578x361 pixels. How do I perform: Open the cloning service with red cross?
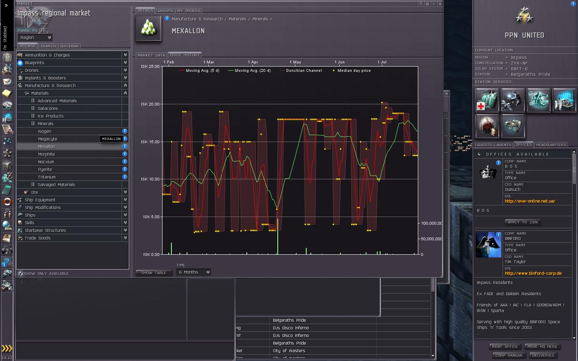[487, 100]
